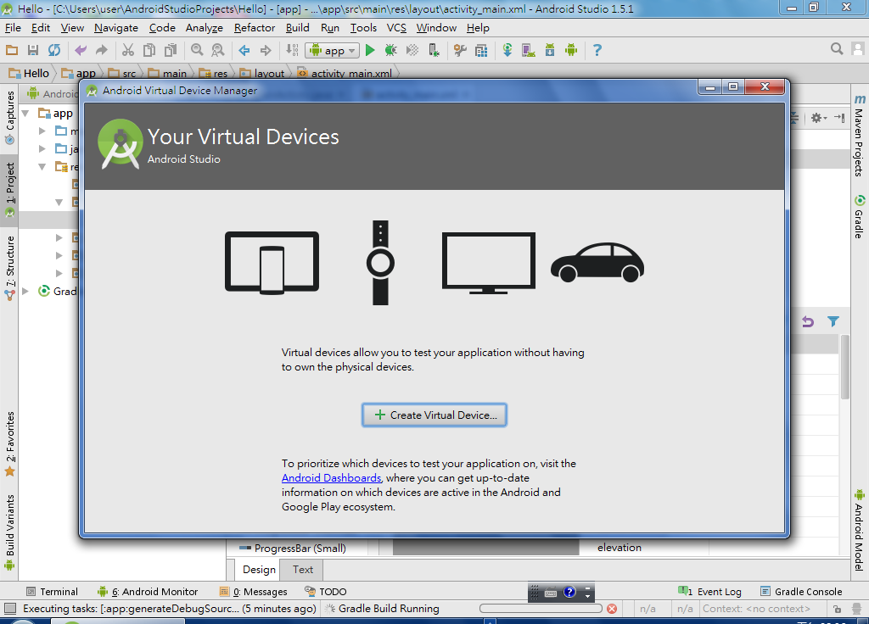Open the File menu
Viewport: 869px width, 624px height.
[x=13, y=28]
